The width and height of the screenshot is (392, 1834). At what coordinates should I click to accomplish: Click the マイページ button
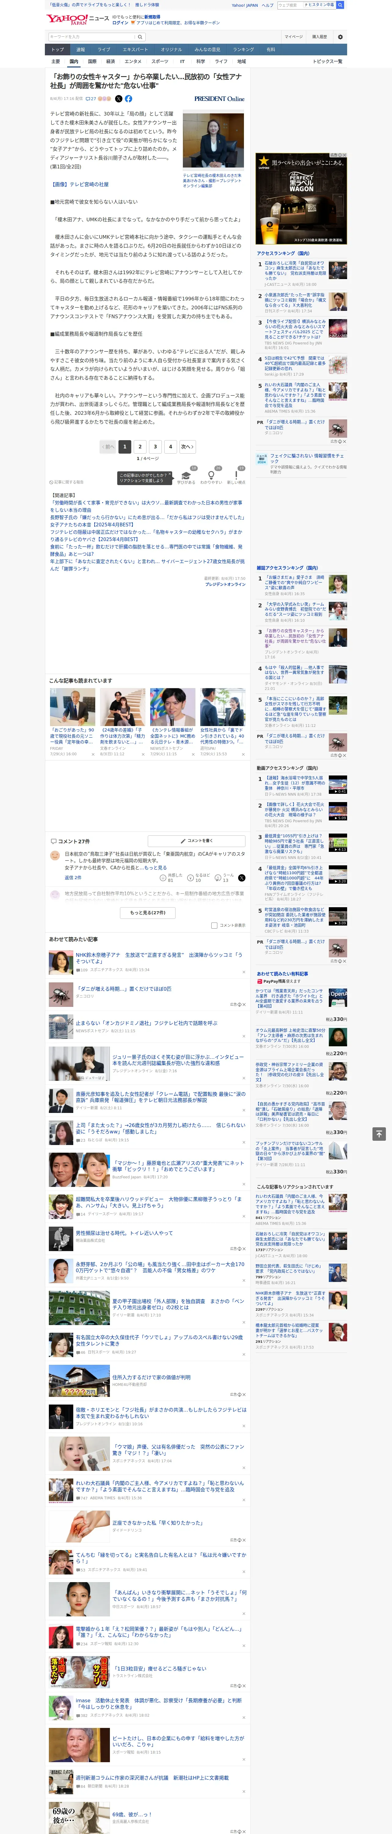(x=293, y=37)
